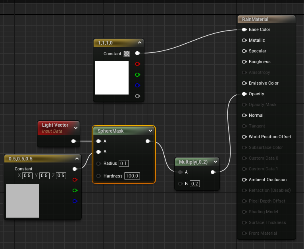Click the Metallic input pin

[x=244, y=40]
